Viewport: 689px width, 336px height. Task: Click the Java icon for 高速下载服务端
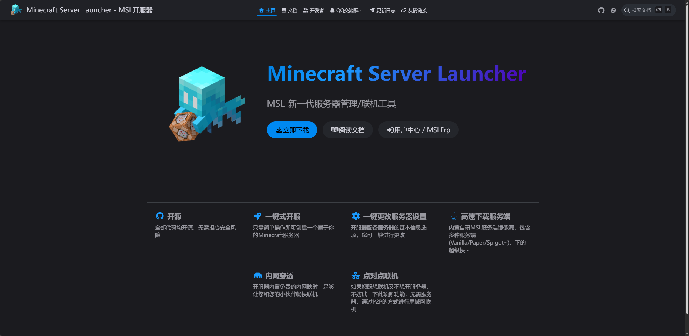[454, 216]
